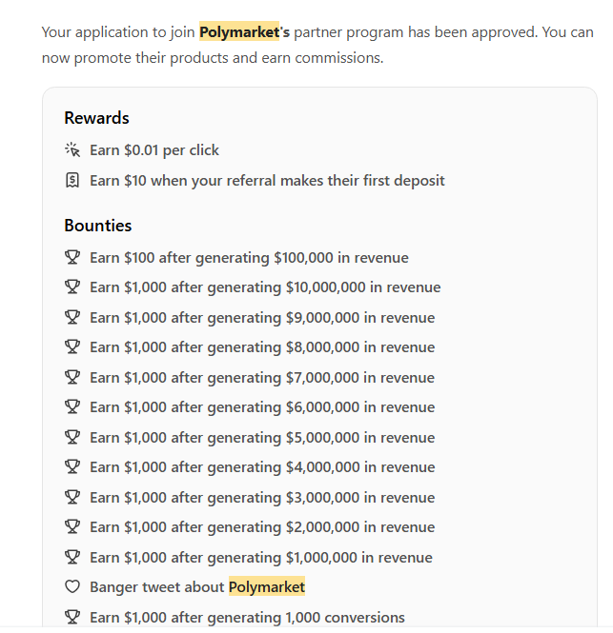Click the Rewards heading
This screenshot has height=633, width=613.
click(96, 118)
